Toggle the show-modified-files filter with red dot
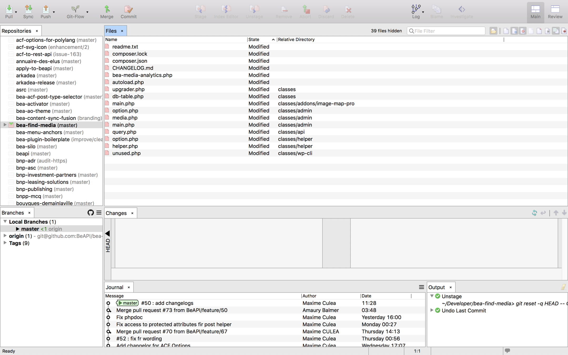568x355 pixels. click(523, 31)
